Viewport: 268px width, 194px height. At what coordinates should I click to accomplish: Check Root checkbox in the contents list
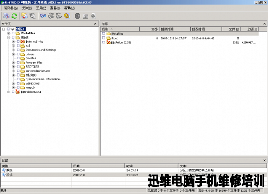[103, 38]
